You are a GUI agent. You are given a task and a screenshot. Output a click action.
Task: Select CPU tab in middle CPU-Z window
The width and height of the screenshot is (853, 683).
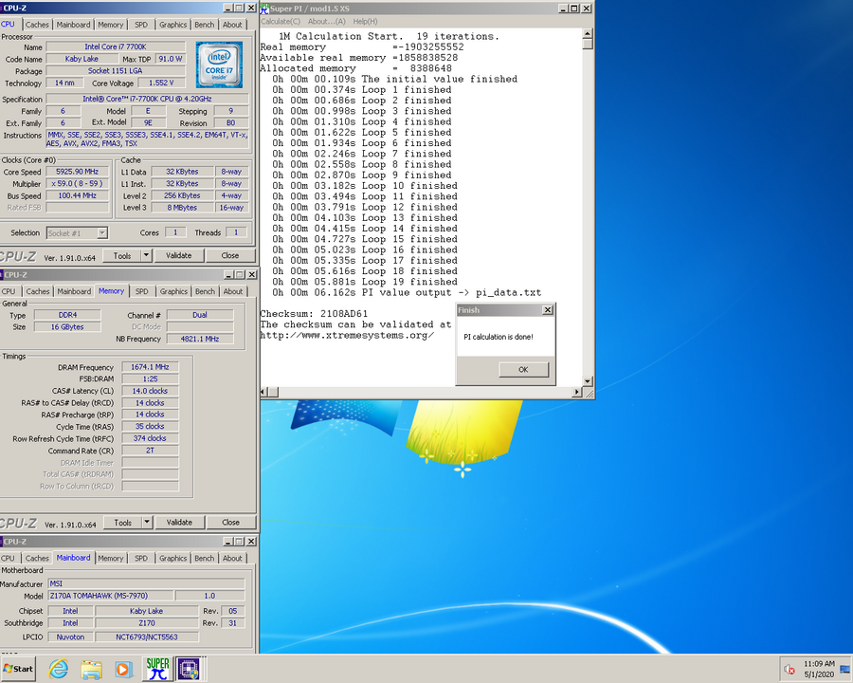coord(9,291)
